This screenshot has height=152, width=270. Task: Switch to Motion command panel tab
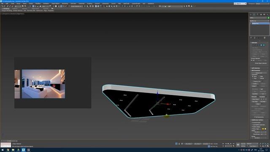coord(261,14)
